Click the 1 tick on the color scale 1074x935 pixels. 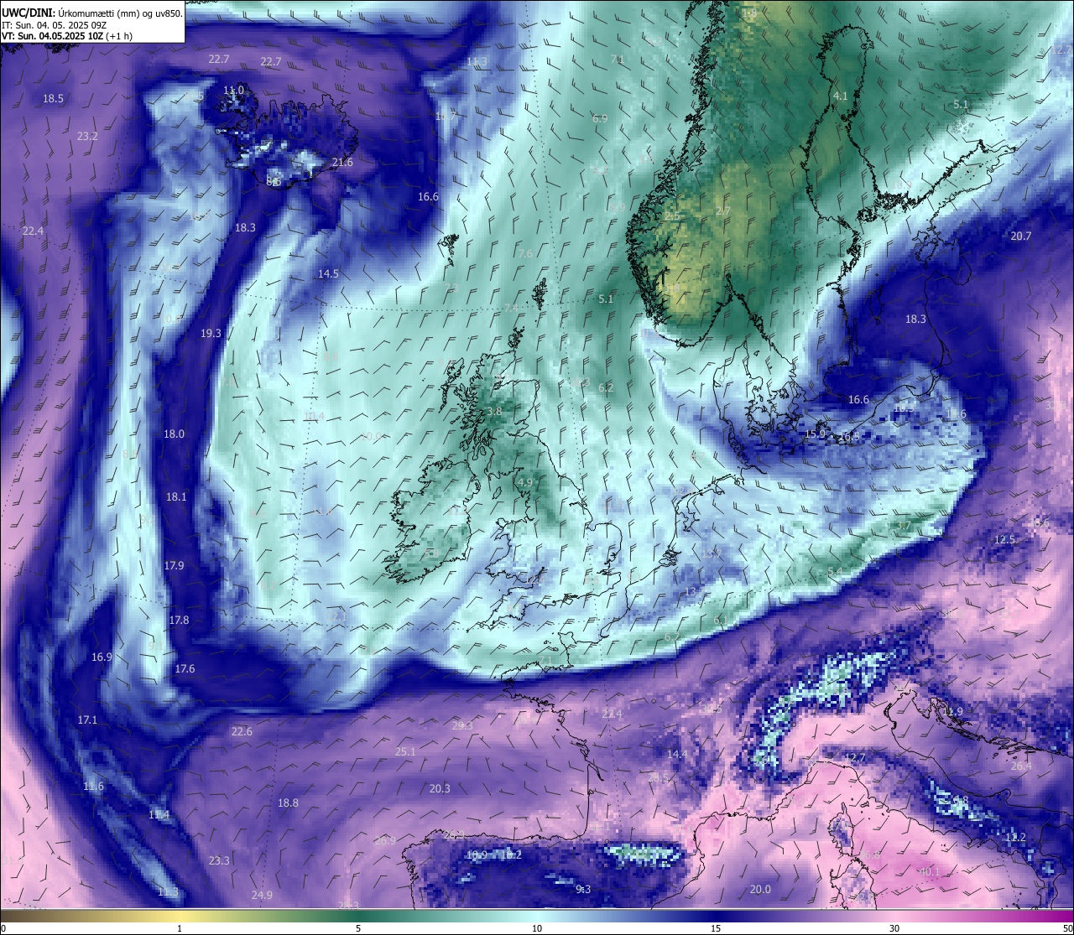click(x=180, y=928)
